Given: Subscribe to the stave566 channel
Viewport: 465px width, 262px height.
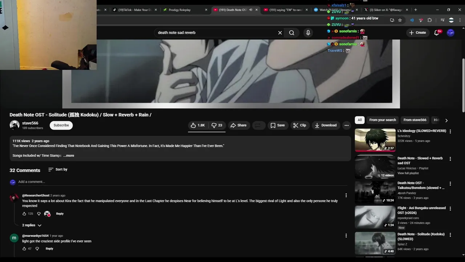Looking at the screenshot, I should (x=61, y=125).
